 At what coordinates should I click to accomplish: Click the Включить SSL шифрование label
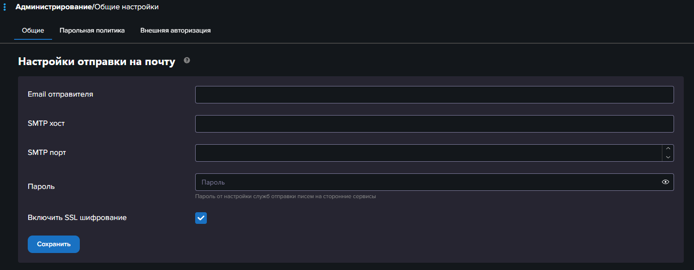tap(77, 218)
